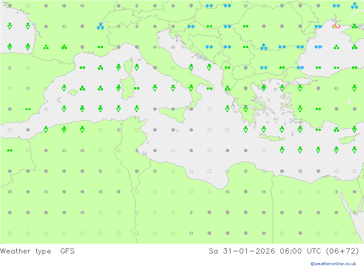
Task: Click the triple-snowflake symbol over the Alps
Action: click(x=100, y=26)
